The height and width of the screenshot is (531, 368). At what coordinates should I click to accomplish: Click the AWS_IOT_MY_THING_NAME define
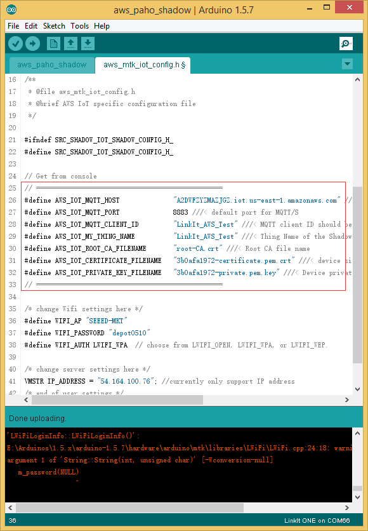pos(79,236)
